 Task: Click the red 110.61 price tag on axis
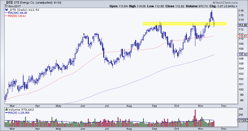coord(242,36)
